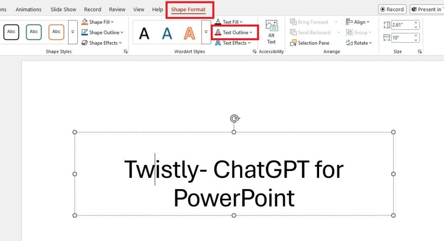Viewport: 444px width, 241px height.
Task: Click the Present in Teams button
Action: point(427,10)
